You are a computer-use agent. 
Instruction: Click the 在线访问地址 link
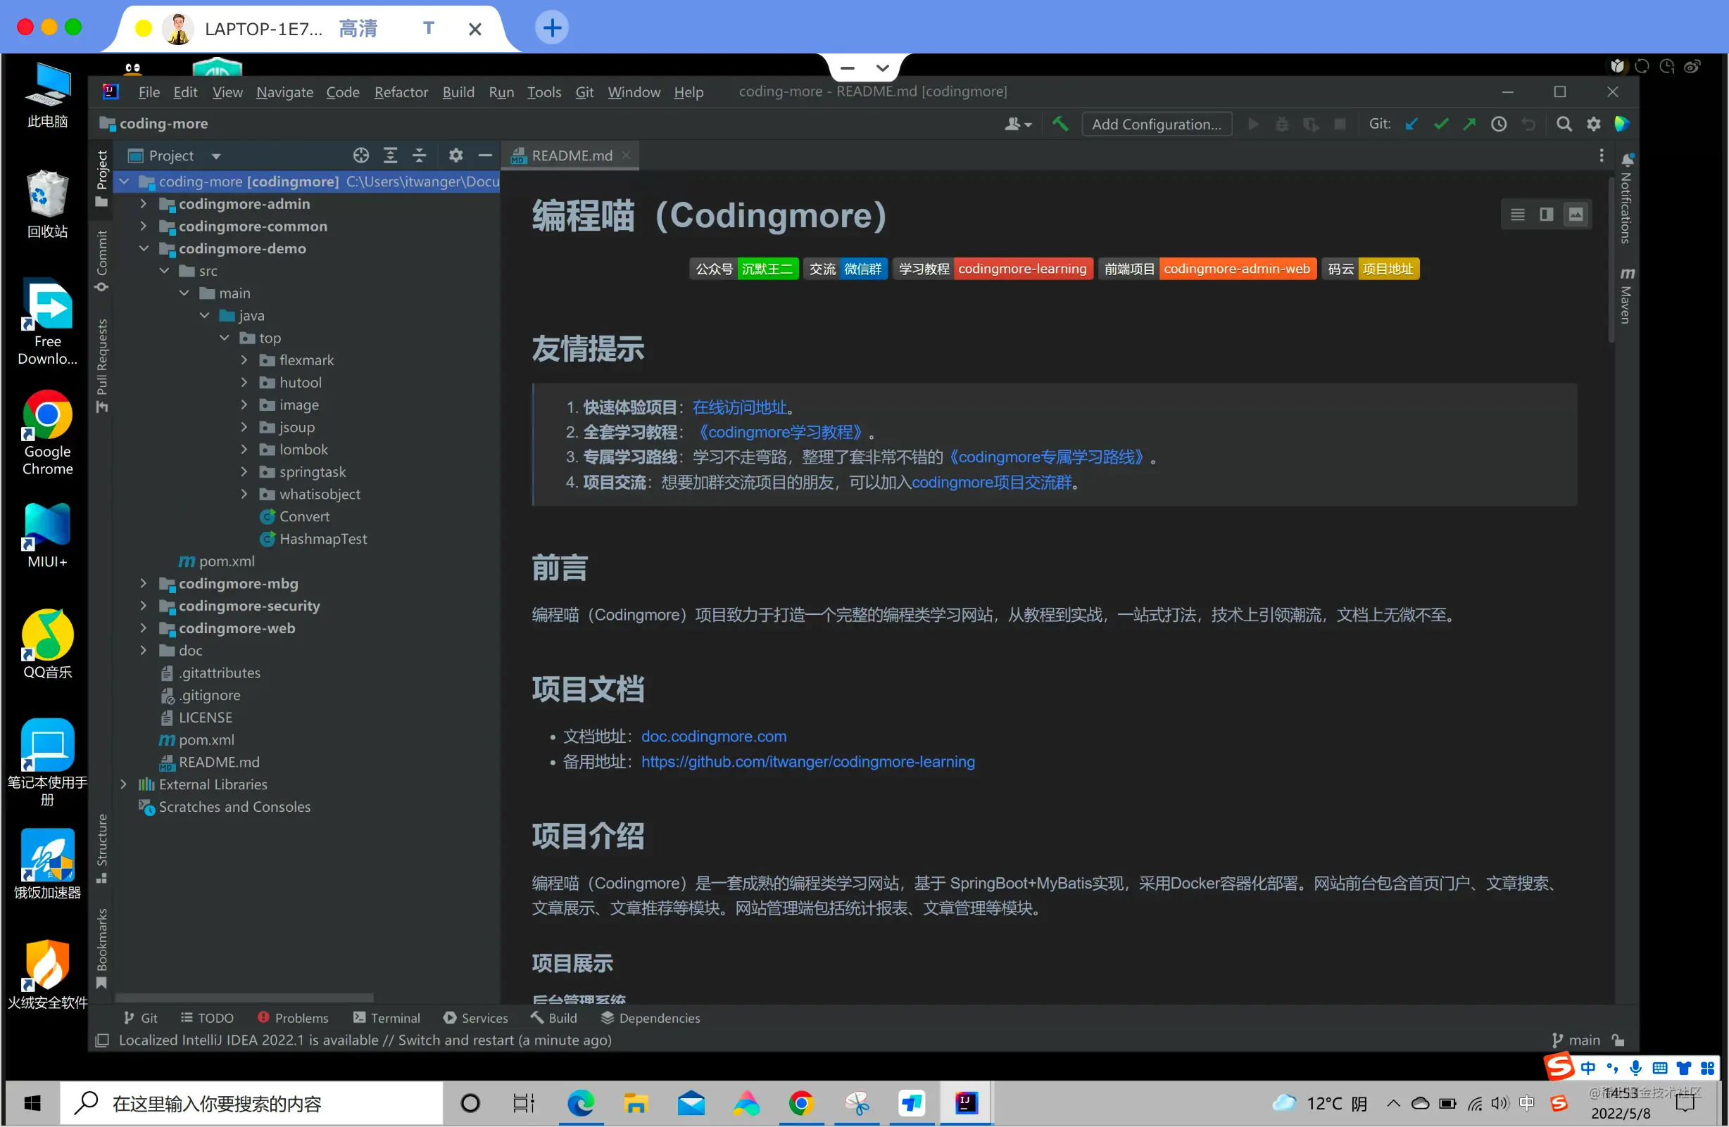point(740,407)
